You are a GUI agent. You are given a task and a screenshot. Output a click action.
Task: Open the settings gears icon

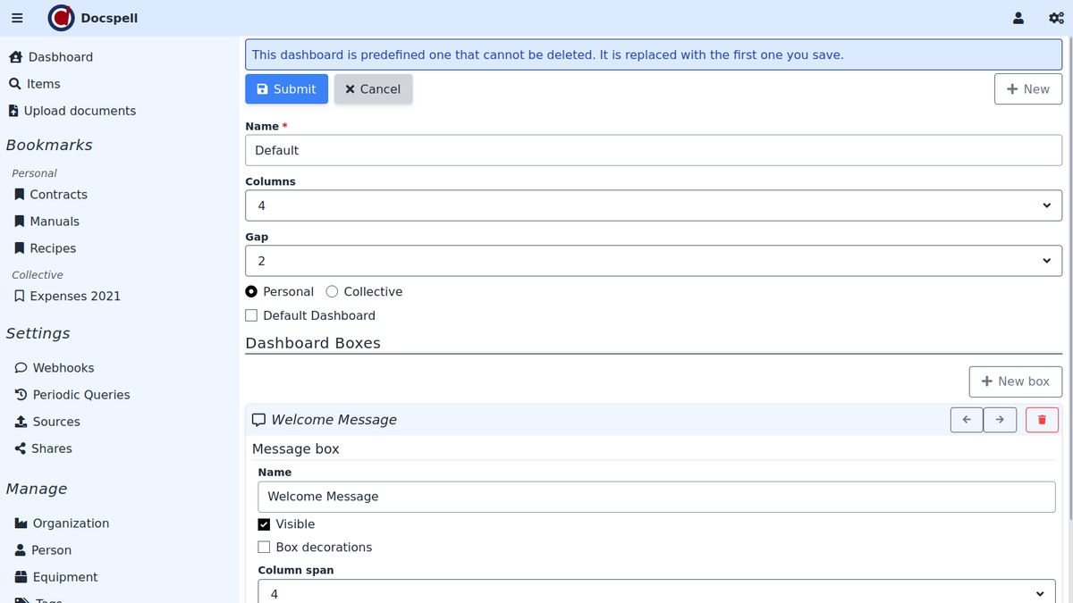point(1055,18)
